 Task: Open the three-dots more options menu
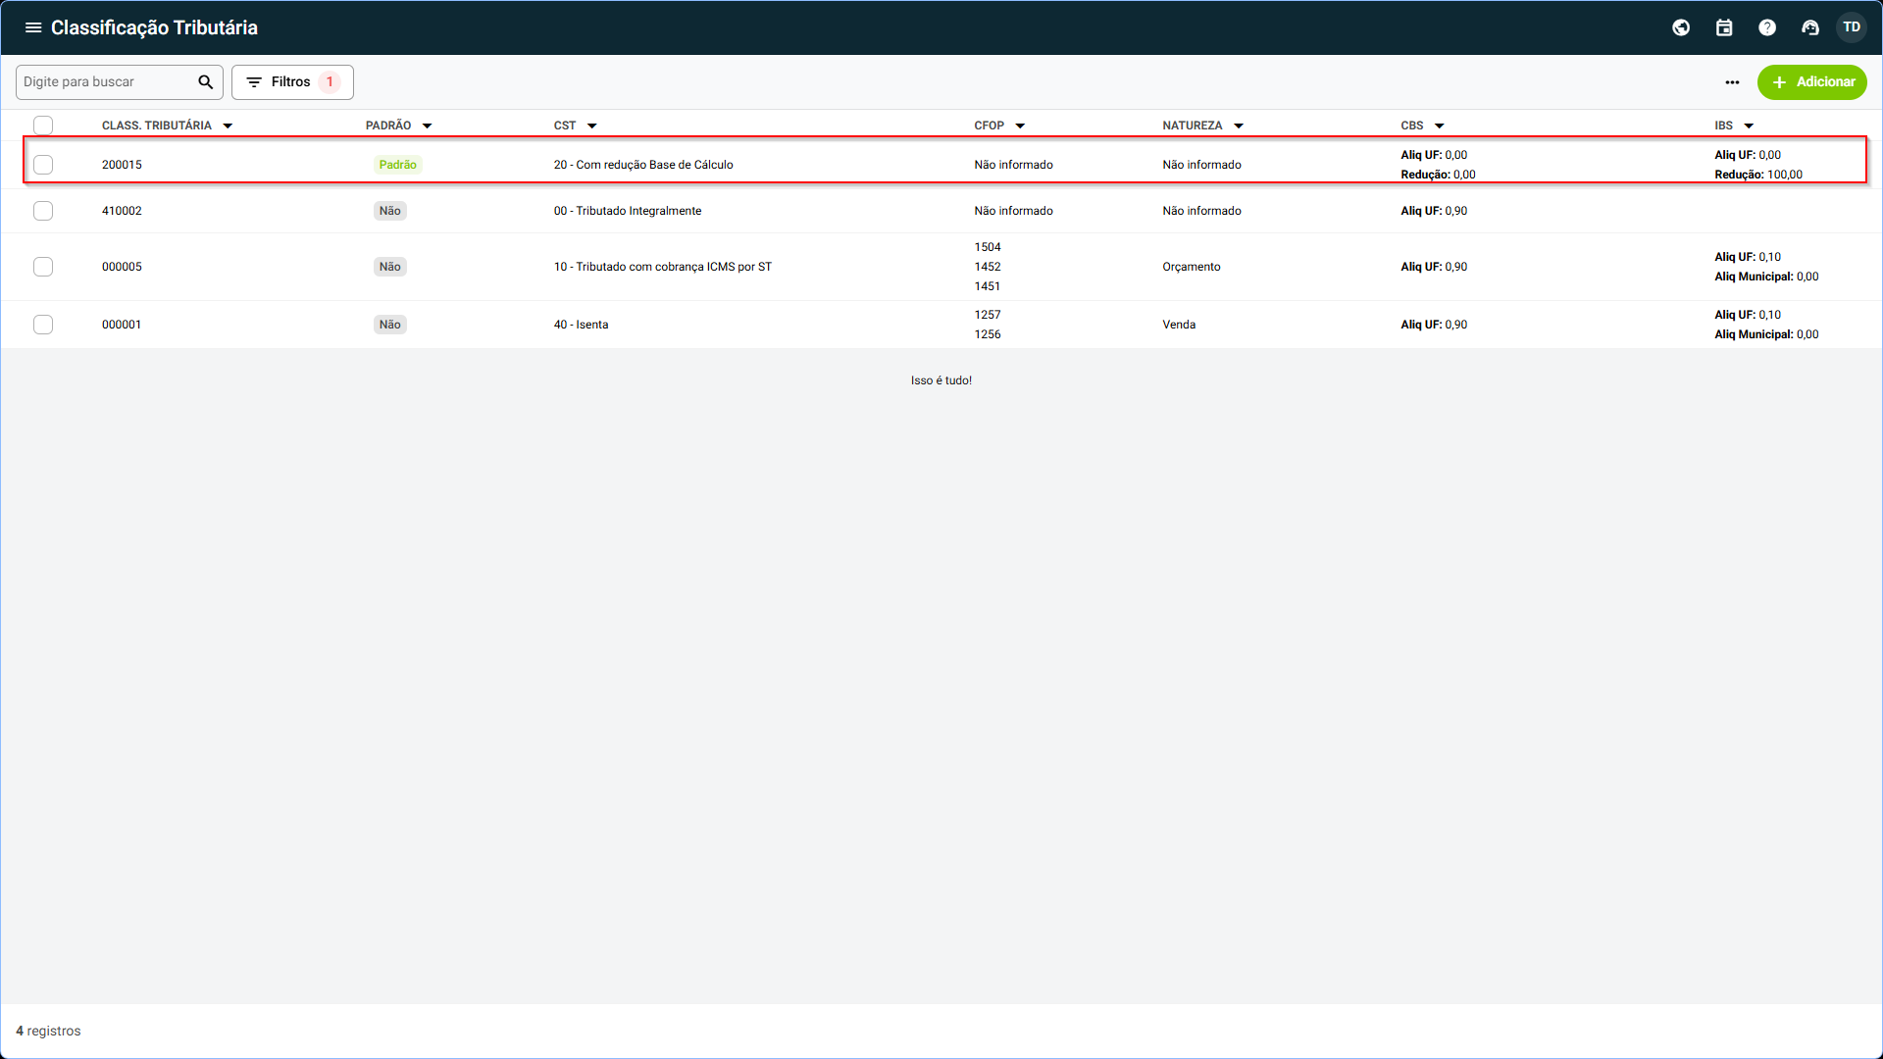pos(1732,82)
